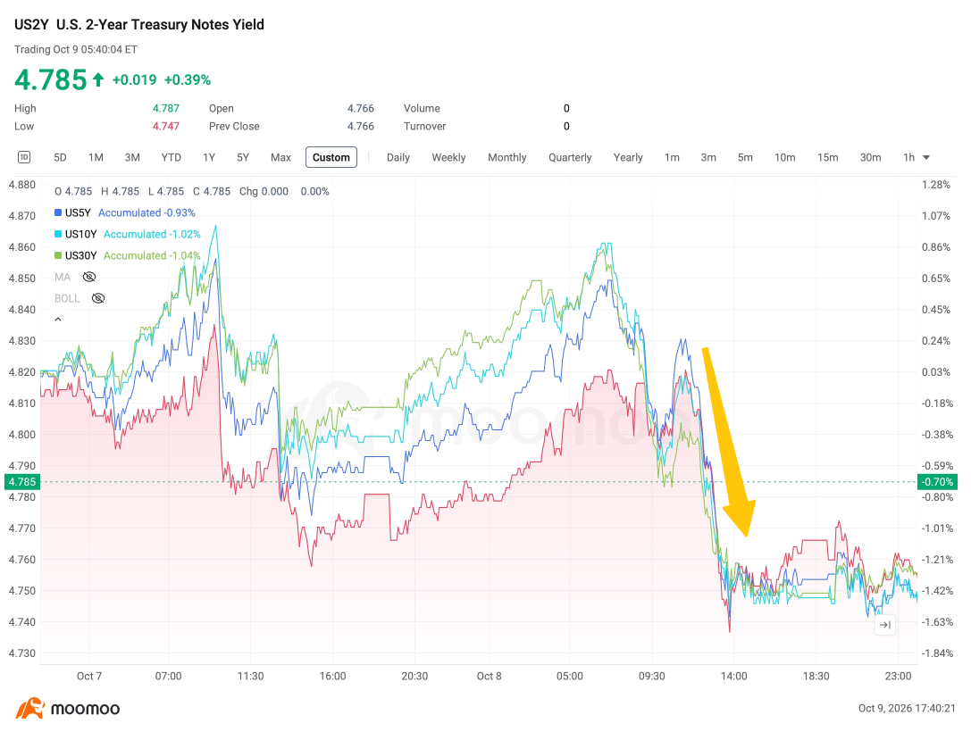The image size is (971, 732).
Task: Switch to the Monthly interval
Action: [x=506, y=157]
